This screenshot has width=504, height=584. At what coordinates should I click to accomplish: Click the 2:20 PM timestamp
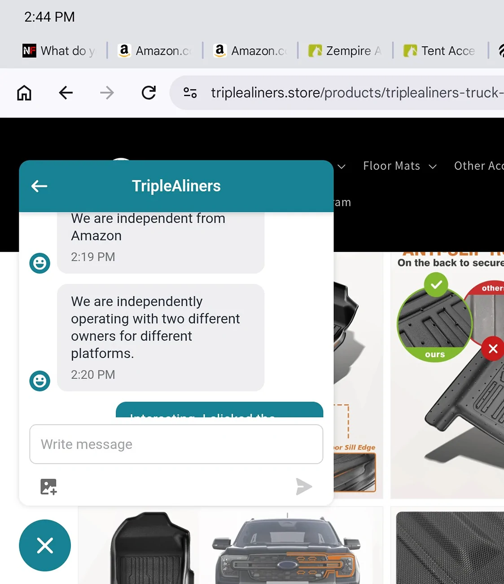tap(93, 375)
